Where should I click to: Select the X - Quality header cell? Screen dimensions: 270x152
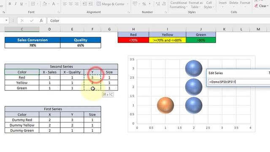click(72, 72)
